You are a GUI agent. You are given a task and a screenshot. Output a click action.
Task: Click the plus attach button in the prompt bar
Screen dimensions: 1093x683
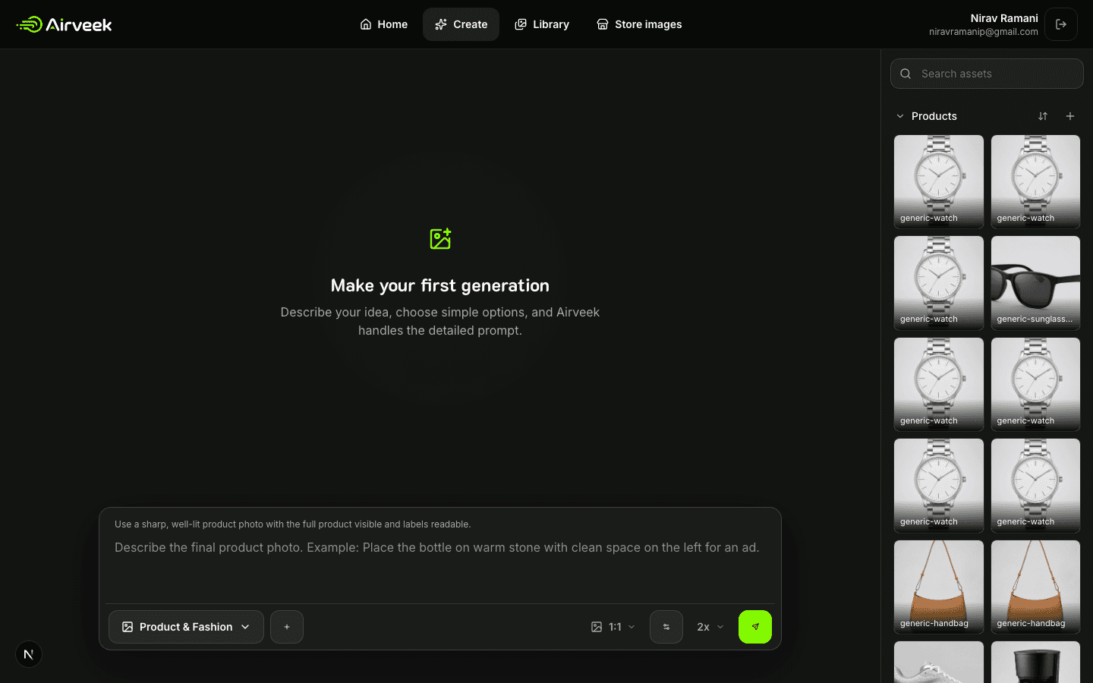pyautogui.click(x=287, y=627)
